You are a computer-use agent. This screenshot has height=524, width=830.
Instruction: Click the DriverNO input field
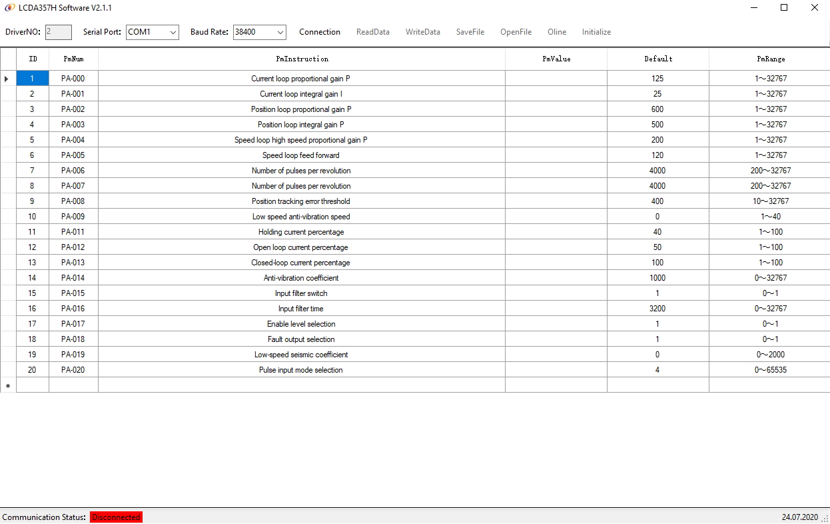58,32
